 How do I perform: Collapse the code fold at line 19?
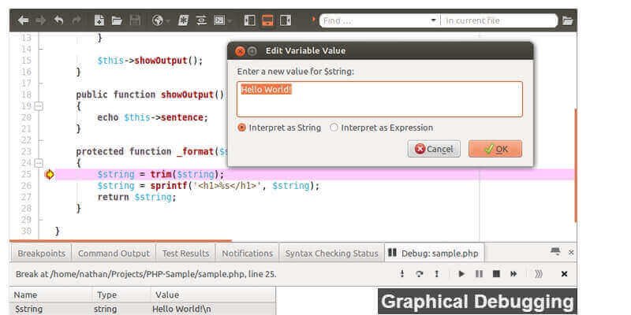point(39,106)
